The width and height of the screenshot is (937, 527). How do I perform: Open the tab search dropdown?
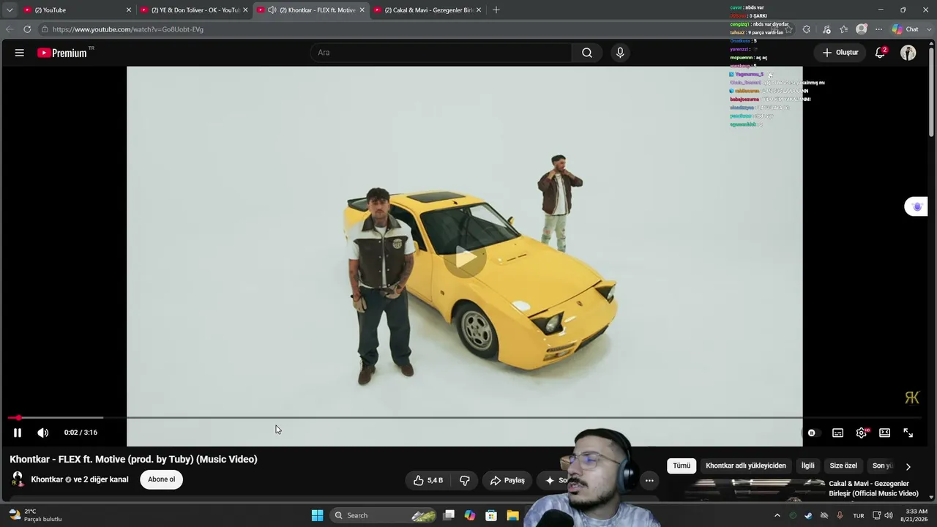(10, 10)
